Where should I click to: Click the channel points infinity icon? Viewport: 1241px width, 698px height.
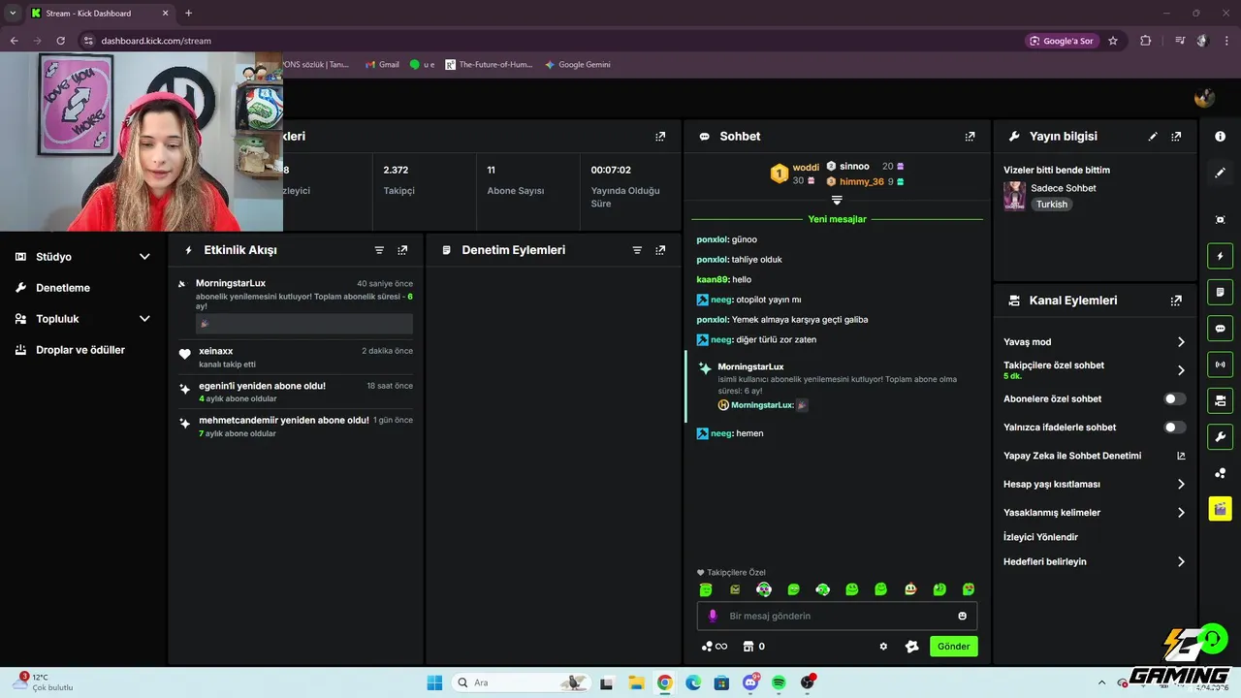[715, 647]
